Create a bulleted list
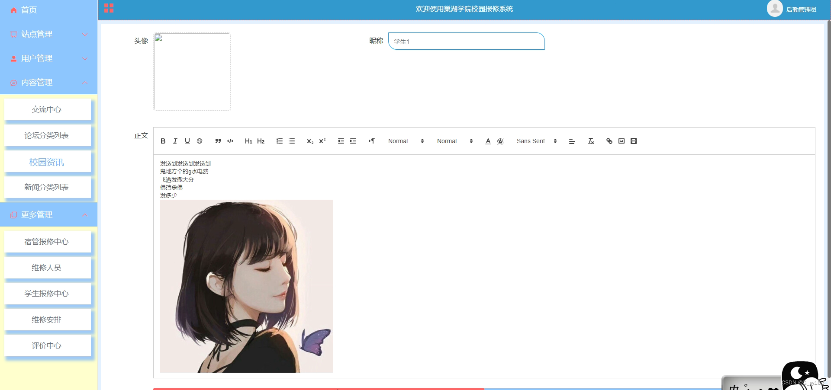Viewport: 831px width, 390px height. click(x=291, y=141)
